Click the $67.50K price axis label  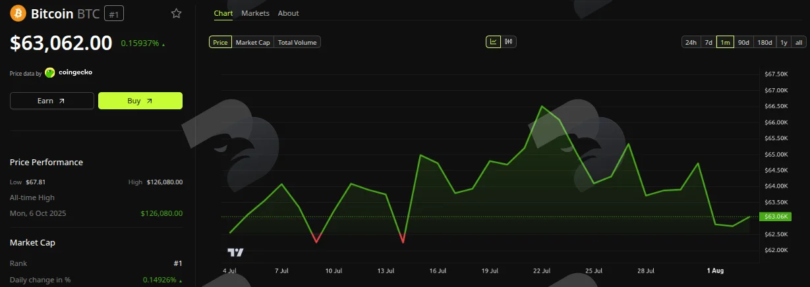776,74
